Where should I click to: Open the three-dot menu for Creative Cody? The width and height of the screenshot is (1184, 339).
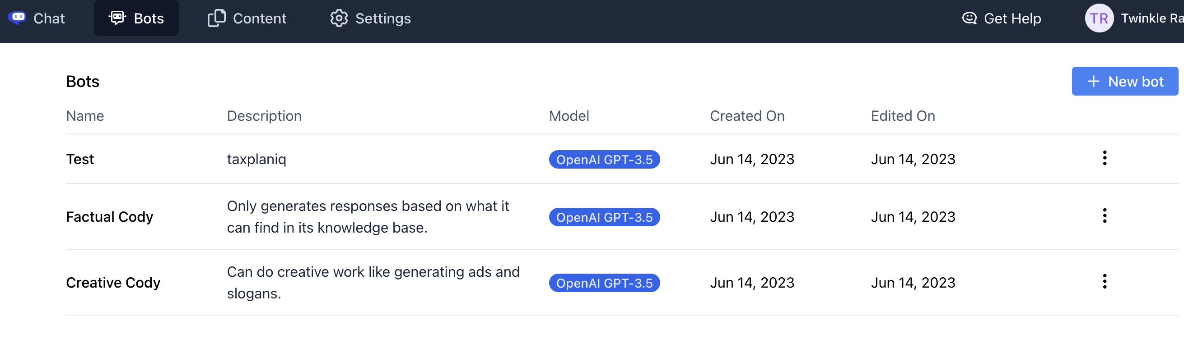click(x=1105, y=281)
